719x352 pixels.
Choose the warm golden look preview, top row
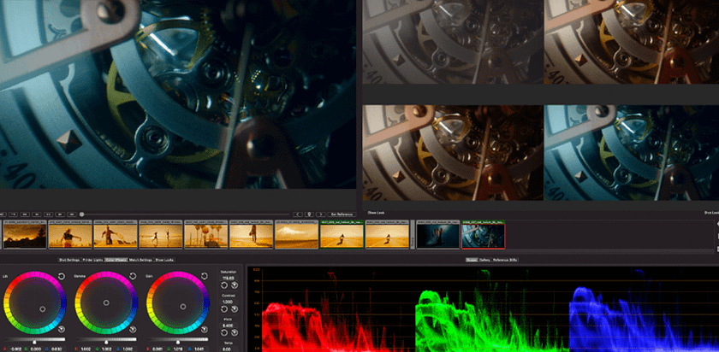[x=632, y=42]
